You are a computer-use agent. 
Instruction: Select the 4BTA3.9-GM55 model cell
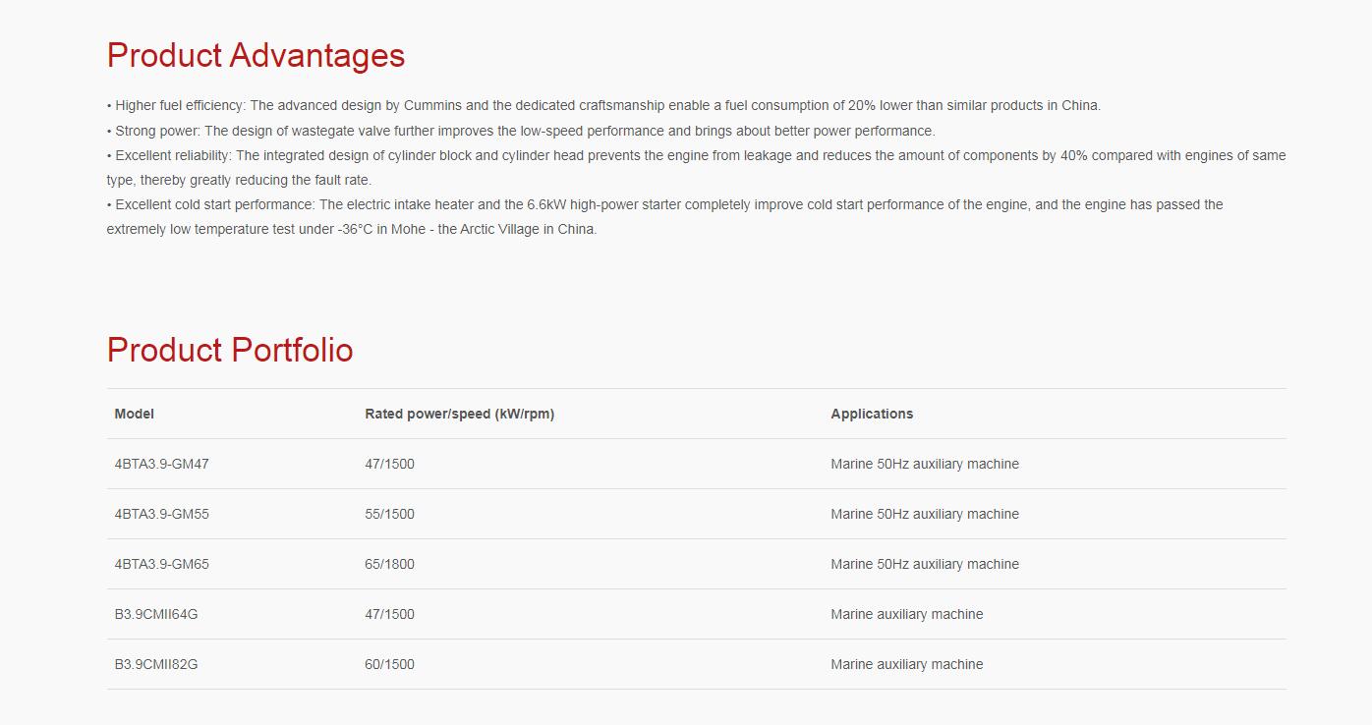[x=162, y=515]
